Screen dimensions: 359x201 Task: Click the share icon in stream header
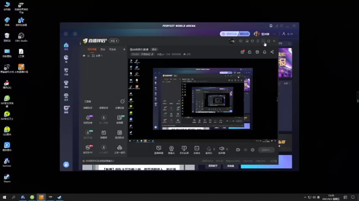272,52
